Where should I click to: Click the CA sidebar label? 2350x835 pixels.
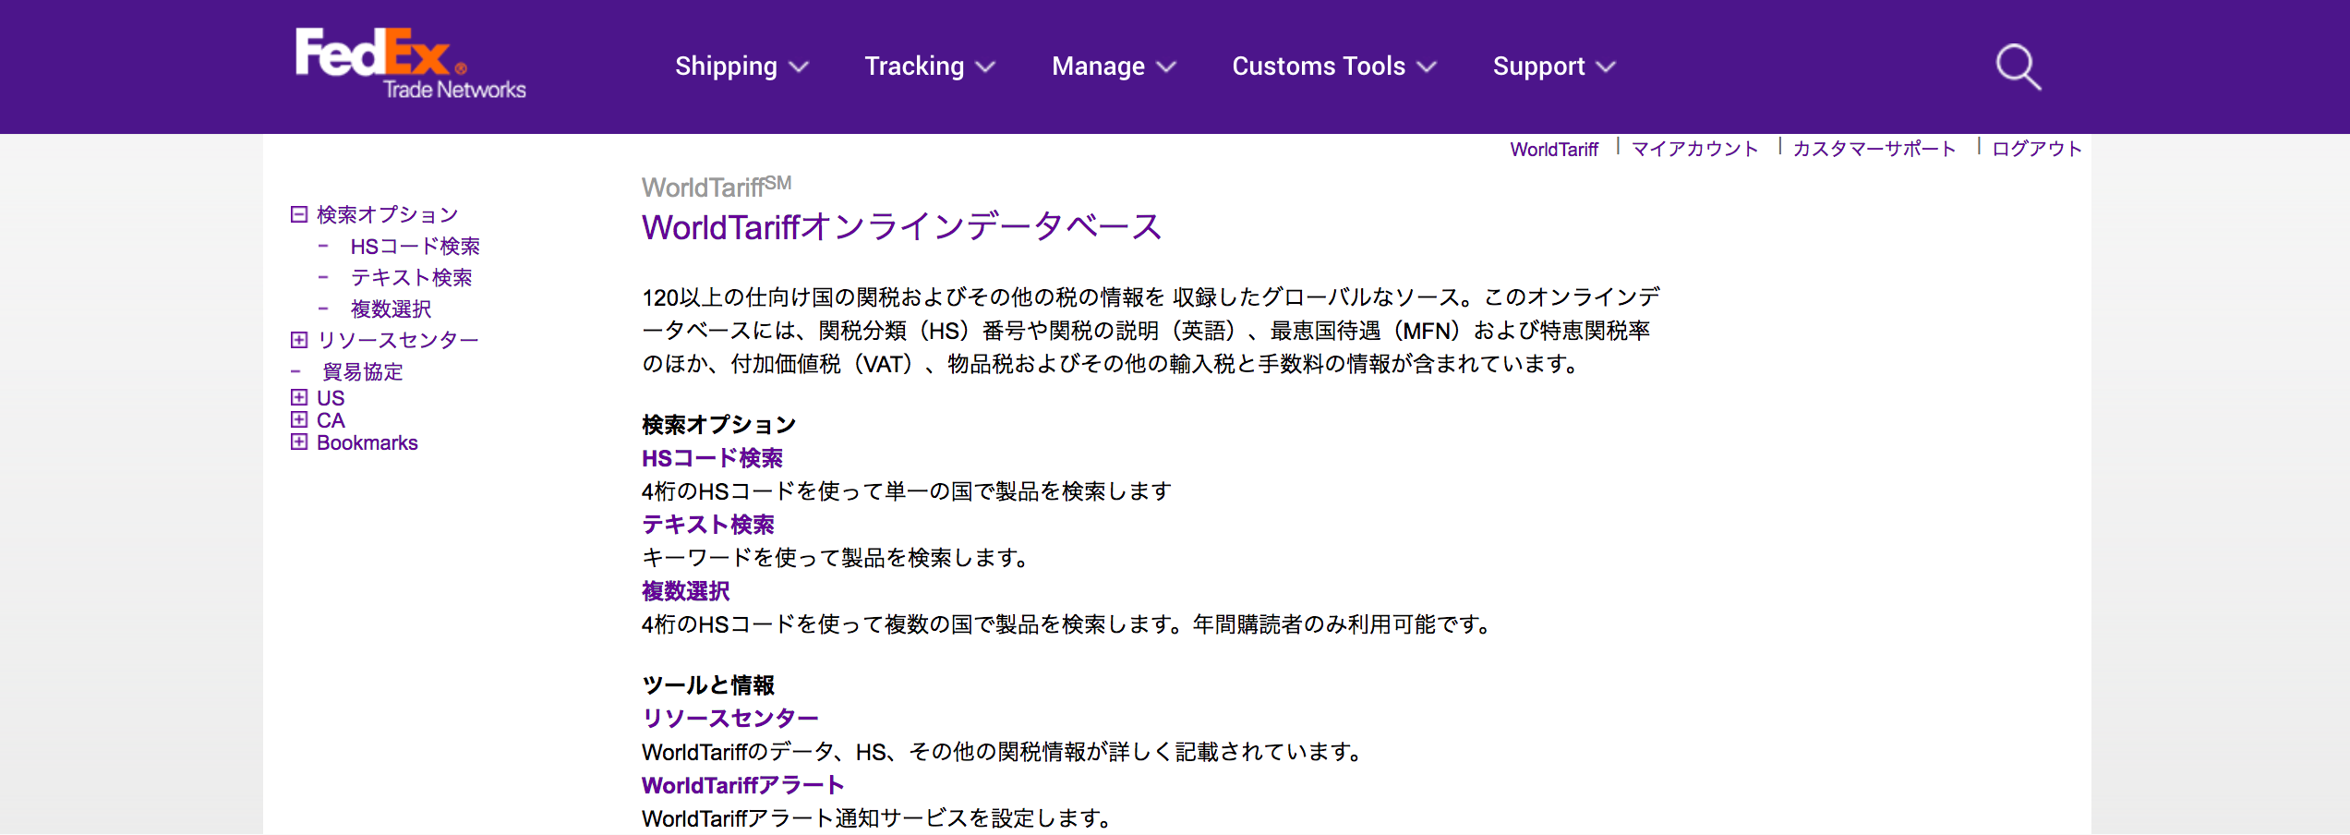(x=331, y=420)
